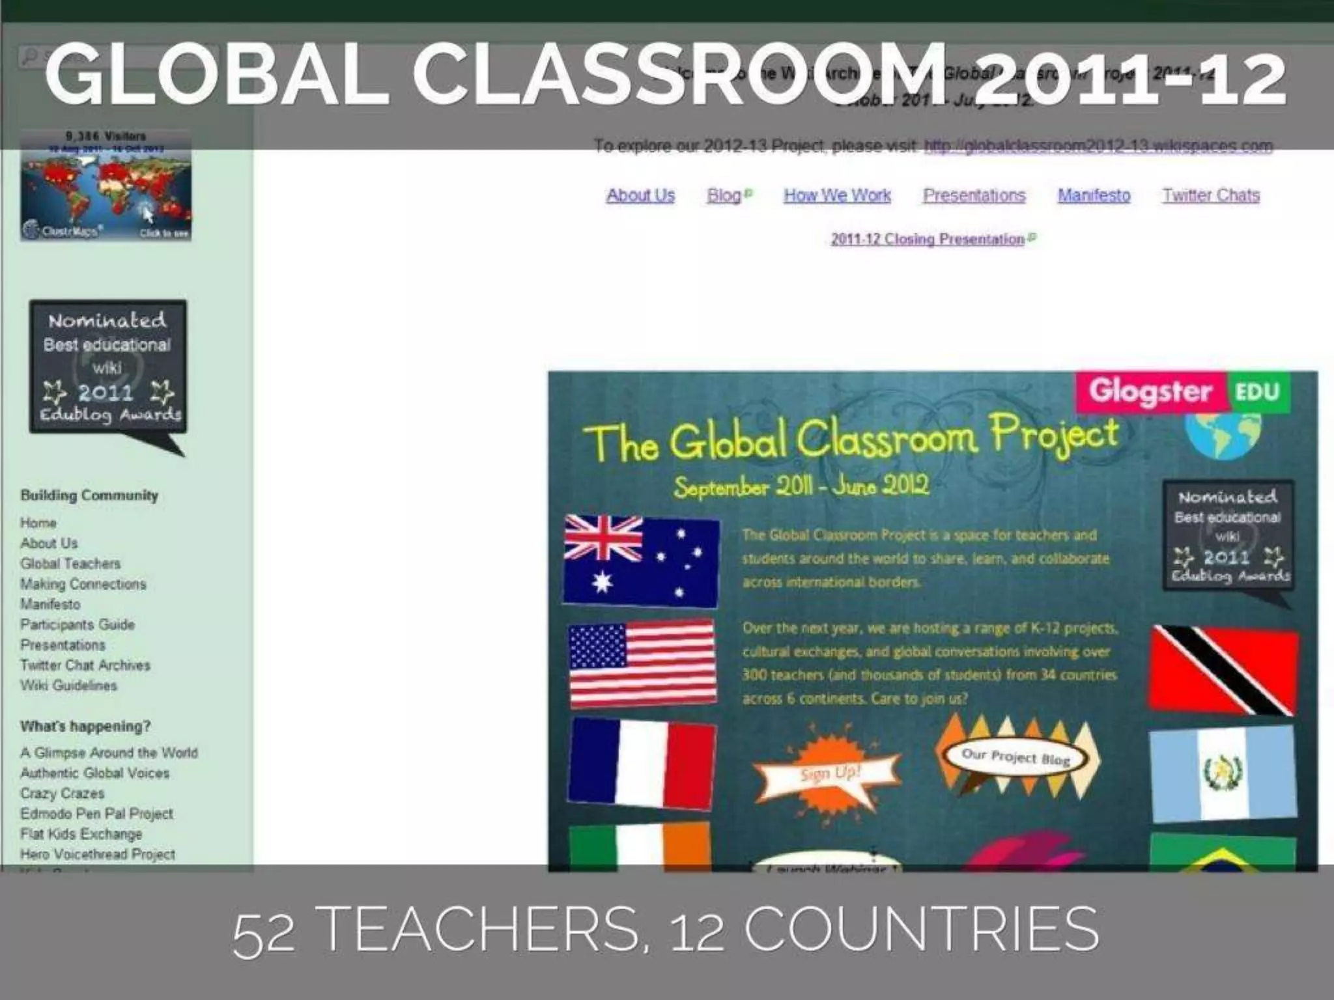Open the Blog link in top navigation
1334x1000 pixels.
(724, 195)
